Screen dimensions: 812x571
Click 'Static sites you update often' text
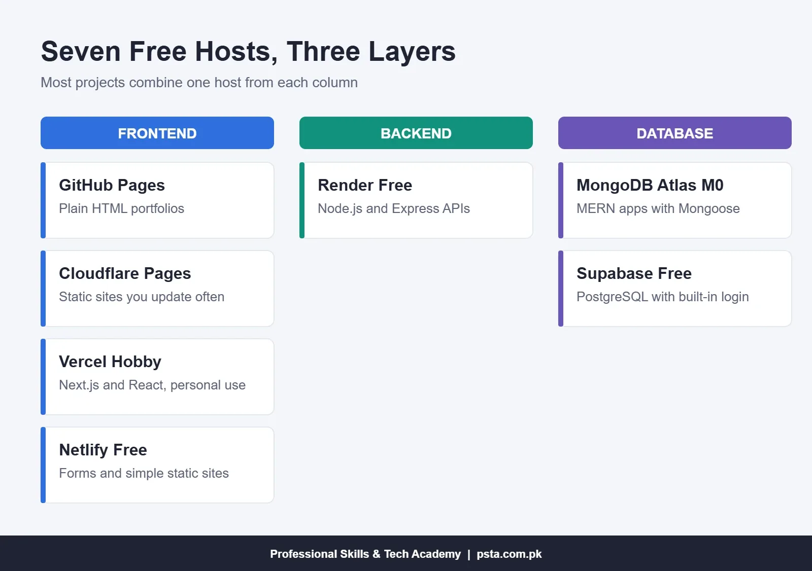(142, 297)
